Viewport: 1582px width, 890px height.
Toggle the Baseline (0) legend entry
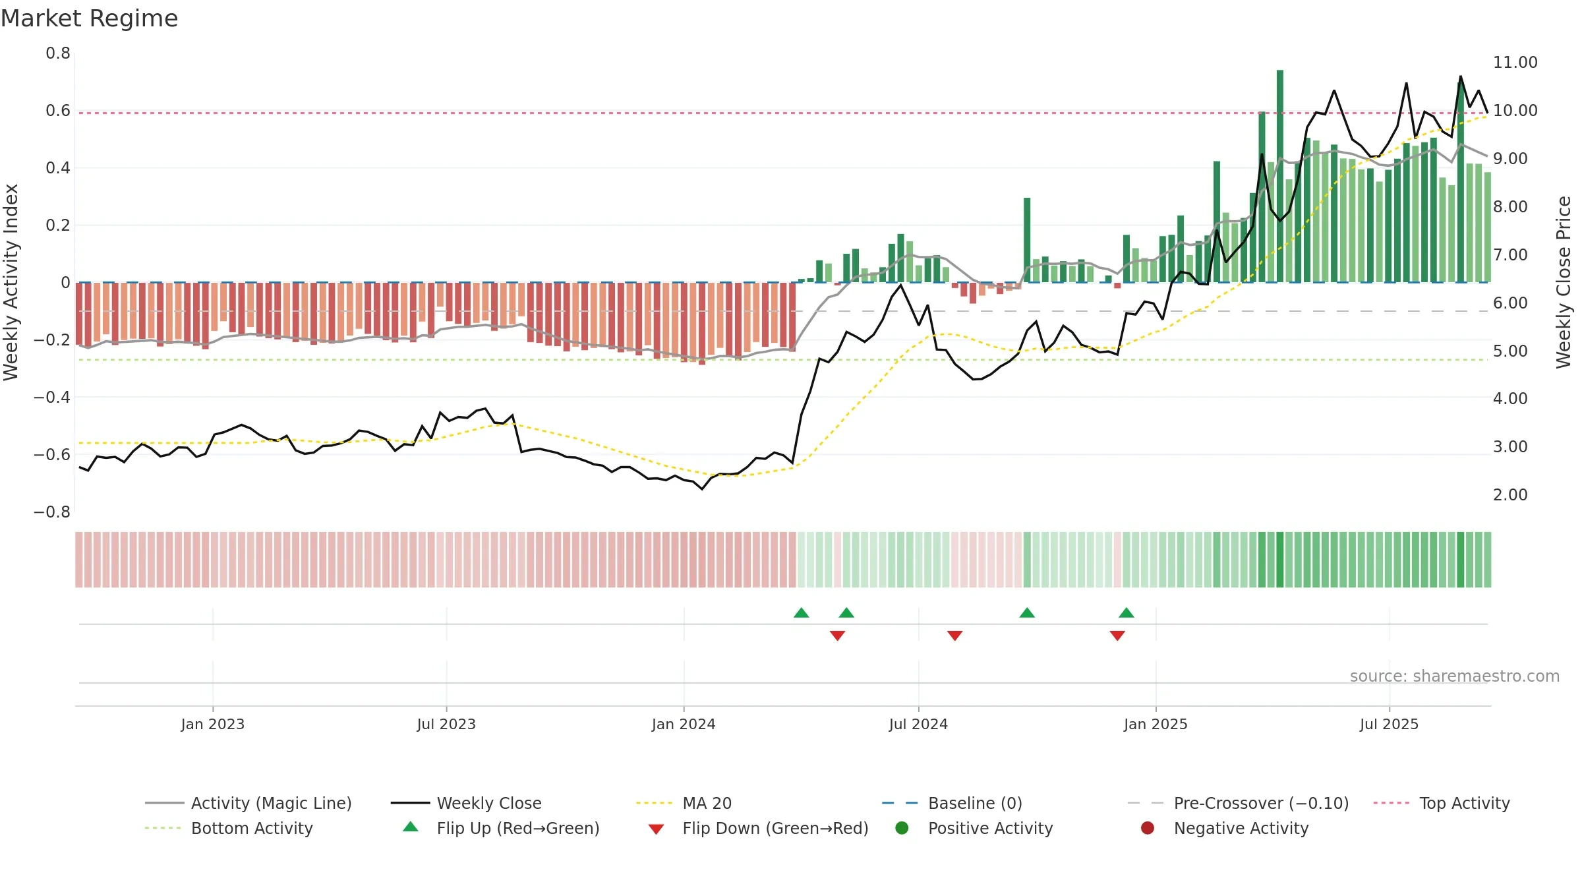(952, 803)
